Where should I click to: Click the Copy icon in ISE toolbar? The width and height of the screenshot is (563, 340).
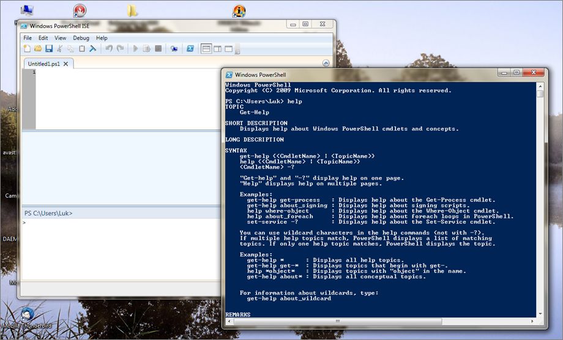click(71, 49)
